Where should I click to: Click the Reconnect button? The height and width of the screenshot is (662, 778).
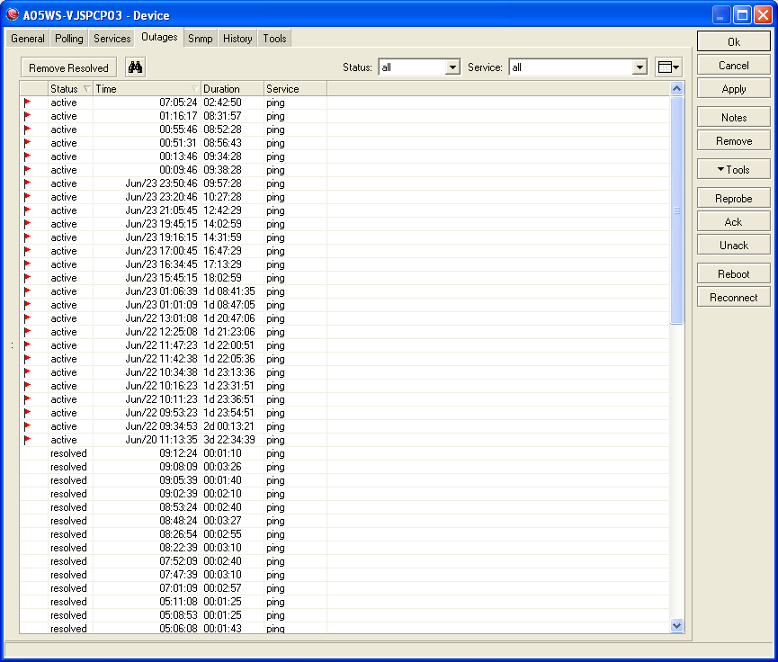pos(733,297)
